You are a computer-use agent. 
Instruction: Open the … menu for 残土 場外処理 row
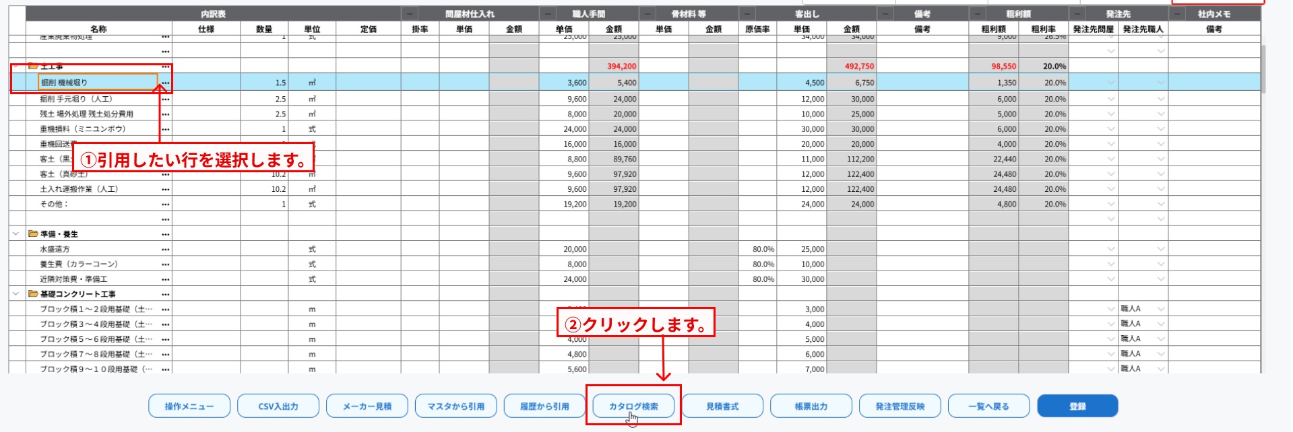pyautogui.click(x=166, y=114)
